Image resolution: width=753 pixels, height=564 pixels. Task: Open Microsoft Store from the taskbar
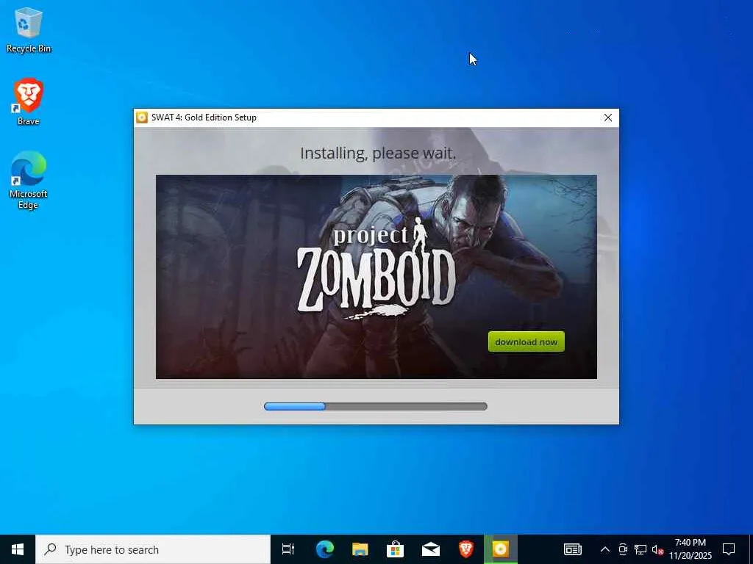(x=395, y=549)
